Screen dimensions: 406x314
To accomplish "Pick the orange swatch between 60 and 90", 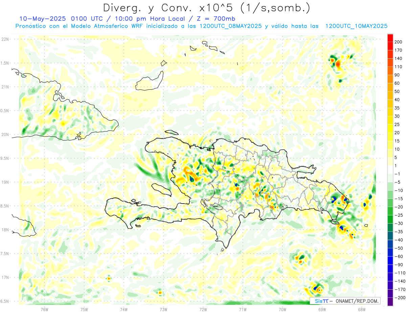I will 390,79.
